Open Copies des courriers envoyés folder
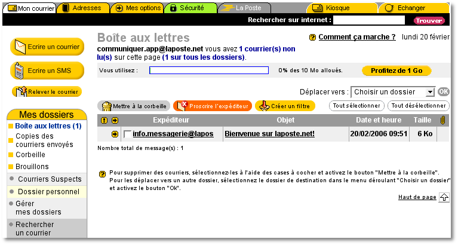 pos(44,140)
